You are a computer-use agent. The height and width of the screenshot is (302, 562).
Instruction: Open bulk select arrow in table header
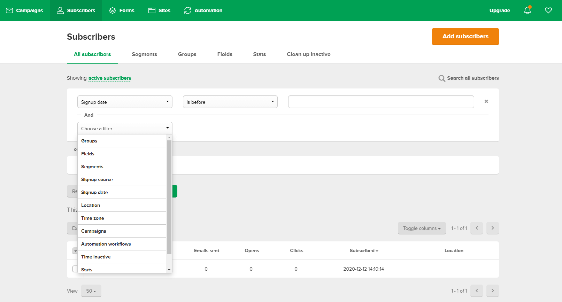click(x=75, y=251)
